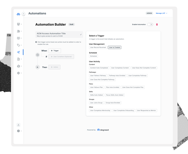The image size is (188, 154).
Task: Click the book icon in the sidebar
Action: pyautogui.click(x=19, y=38)
